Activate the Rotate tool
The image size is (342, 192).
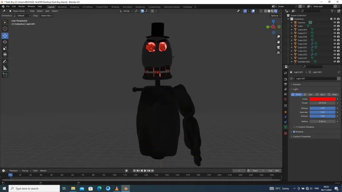tap(5, 42)
